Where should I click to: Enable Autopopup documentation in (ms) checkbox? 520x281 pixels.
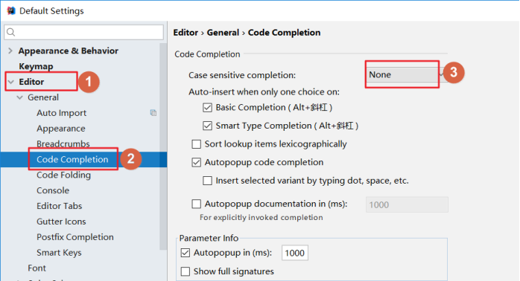pos(197,204)
